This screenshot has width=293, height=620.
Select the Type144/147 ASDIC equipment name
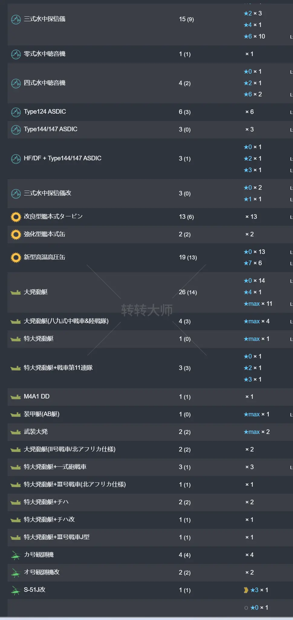pyautogui.click(x=50, y=129)
